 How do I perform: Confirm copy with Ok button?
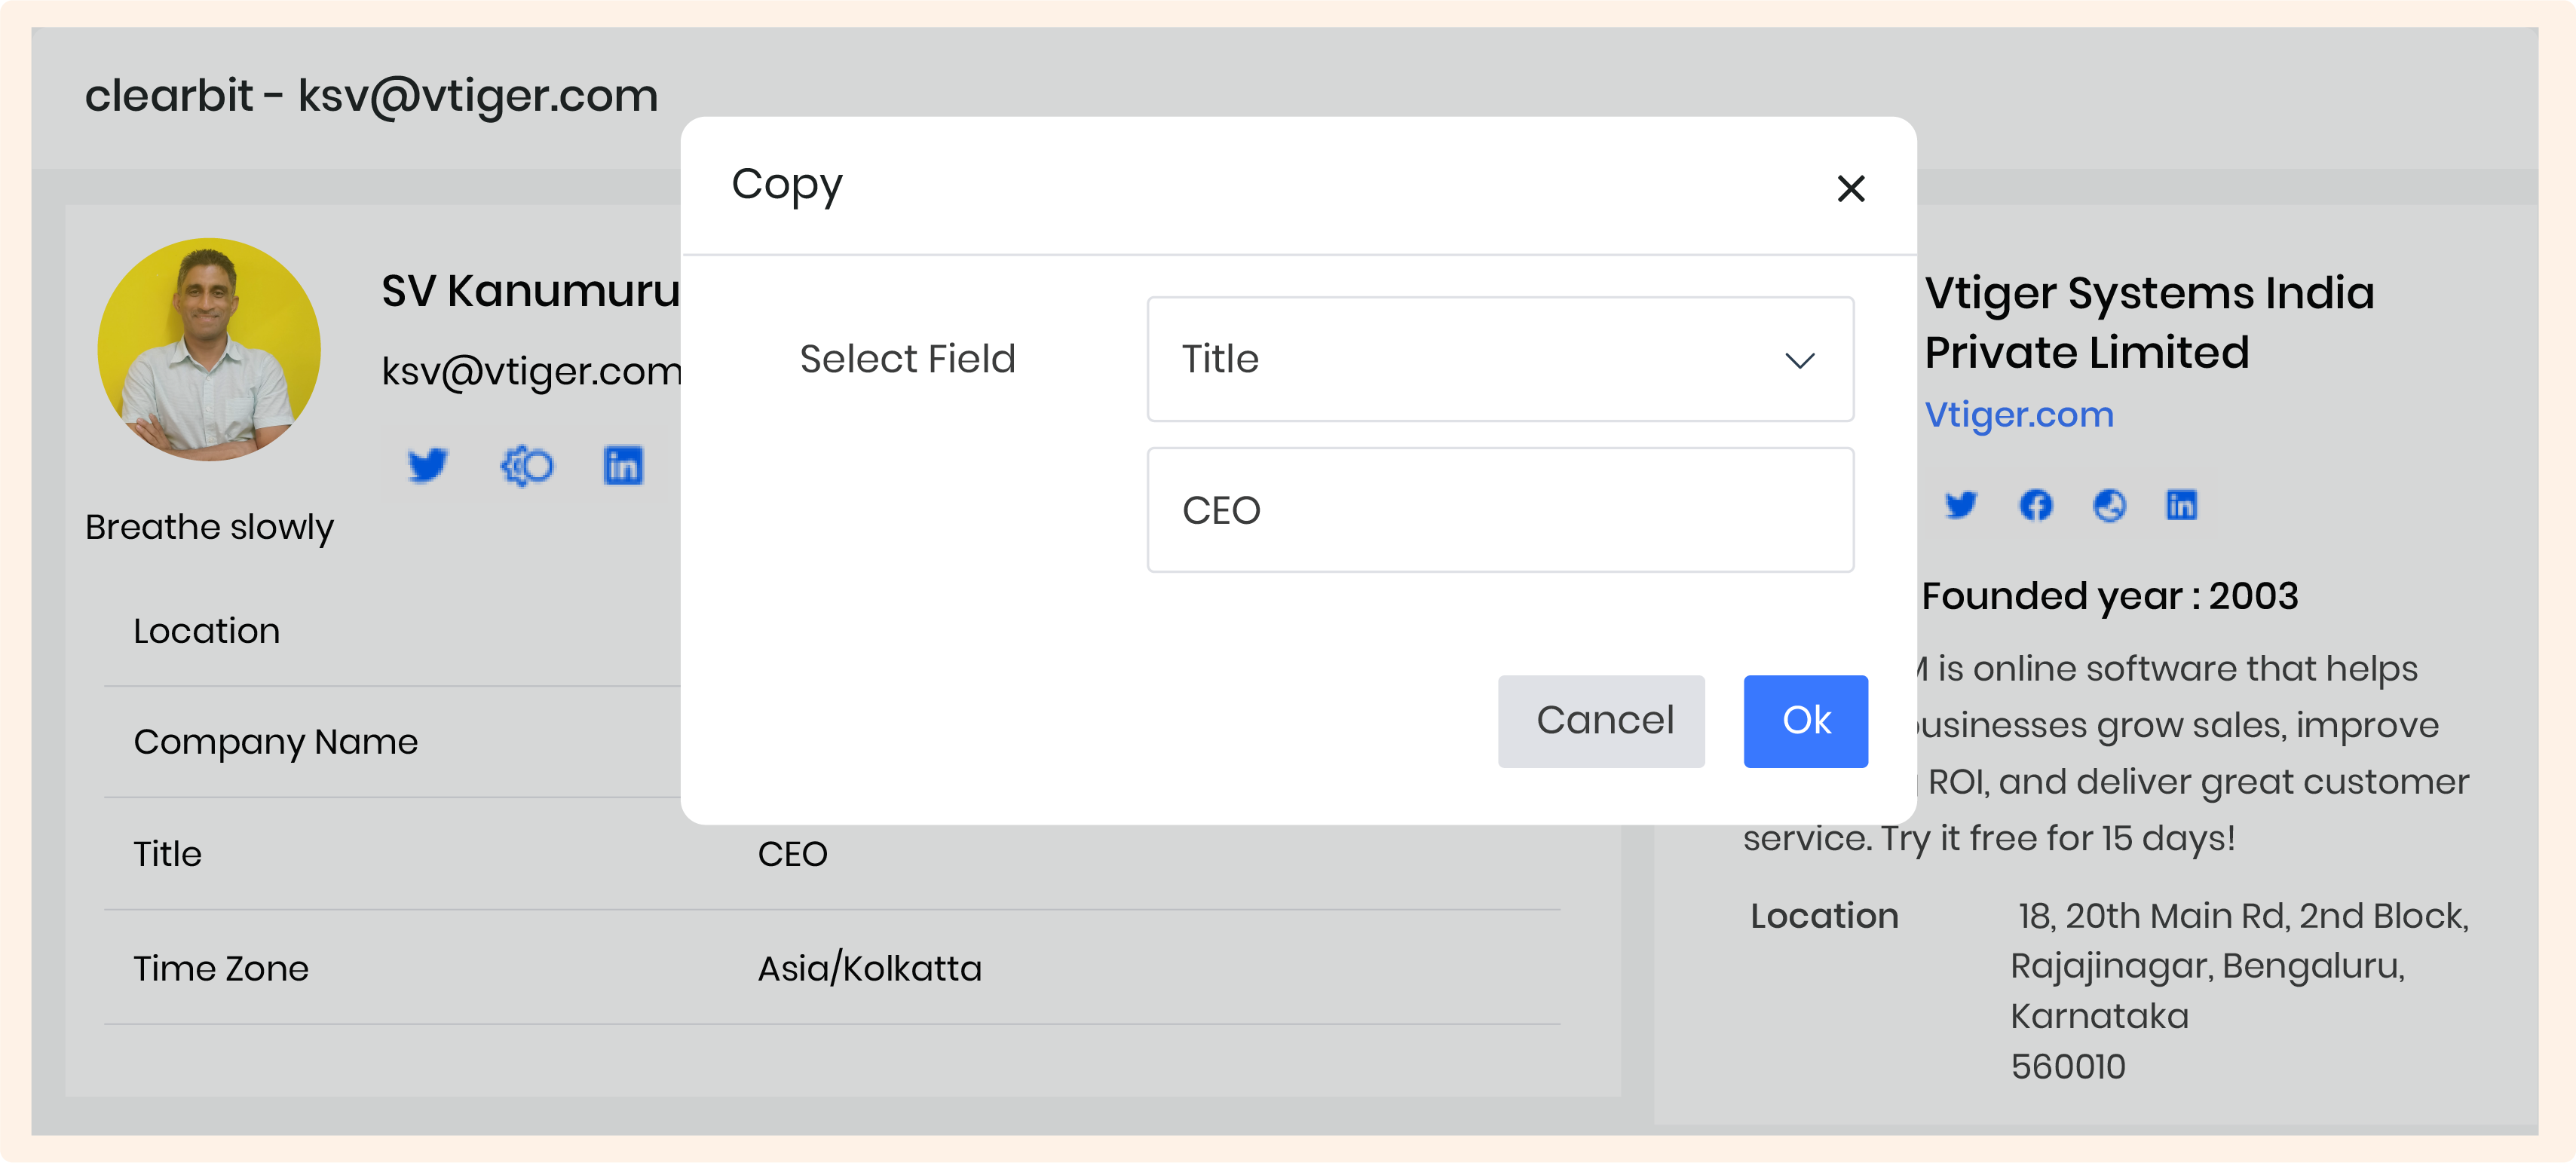1805,721
